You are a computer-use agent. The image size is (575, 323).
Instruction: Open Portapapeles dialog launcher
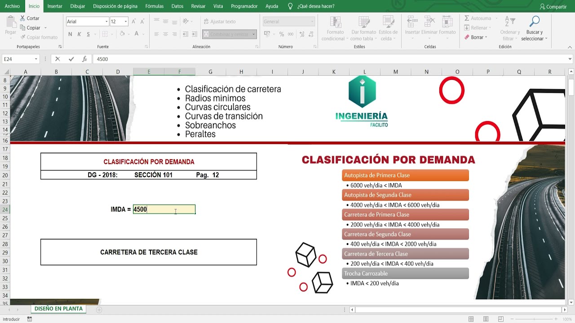coord(60,47)
